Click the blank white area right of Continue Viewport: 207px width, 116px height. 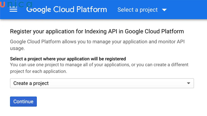116,102
